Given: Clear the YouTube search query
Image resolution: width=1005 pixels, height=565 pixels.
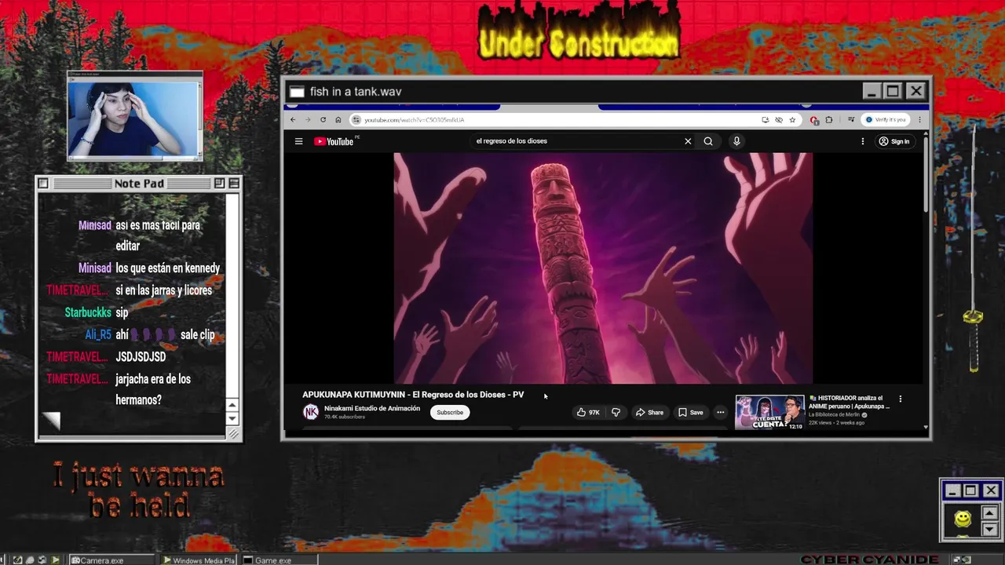Looking at the screenshot, I should click(688, 141).
